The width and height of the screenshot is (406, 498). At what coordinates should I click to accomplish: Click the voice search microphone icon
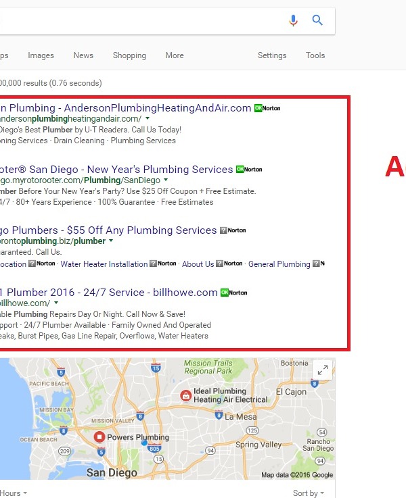click(x=293, y=21)
